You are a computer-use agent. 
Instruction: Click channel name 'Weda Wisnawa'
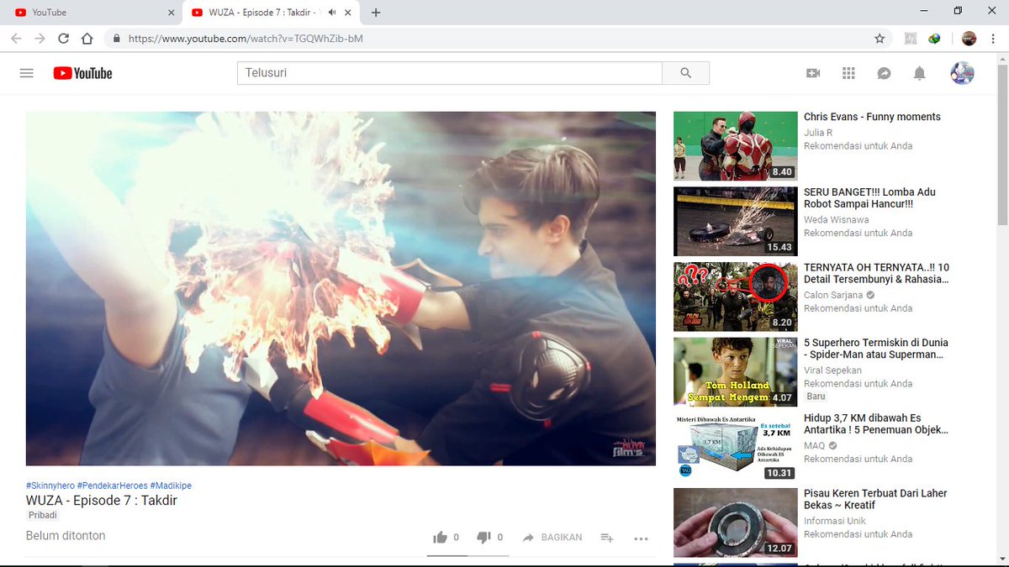coord(837,219)
